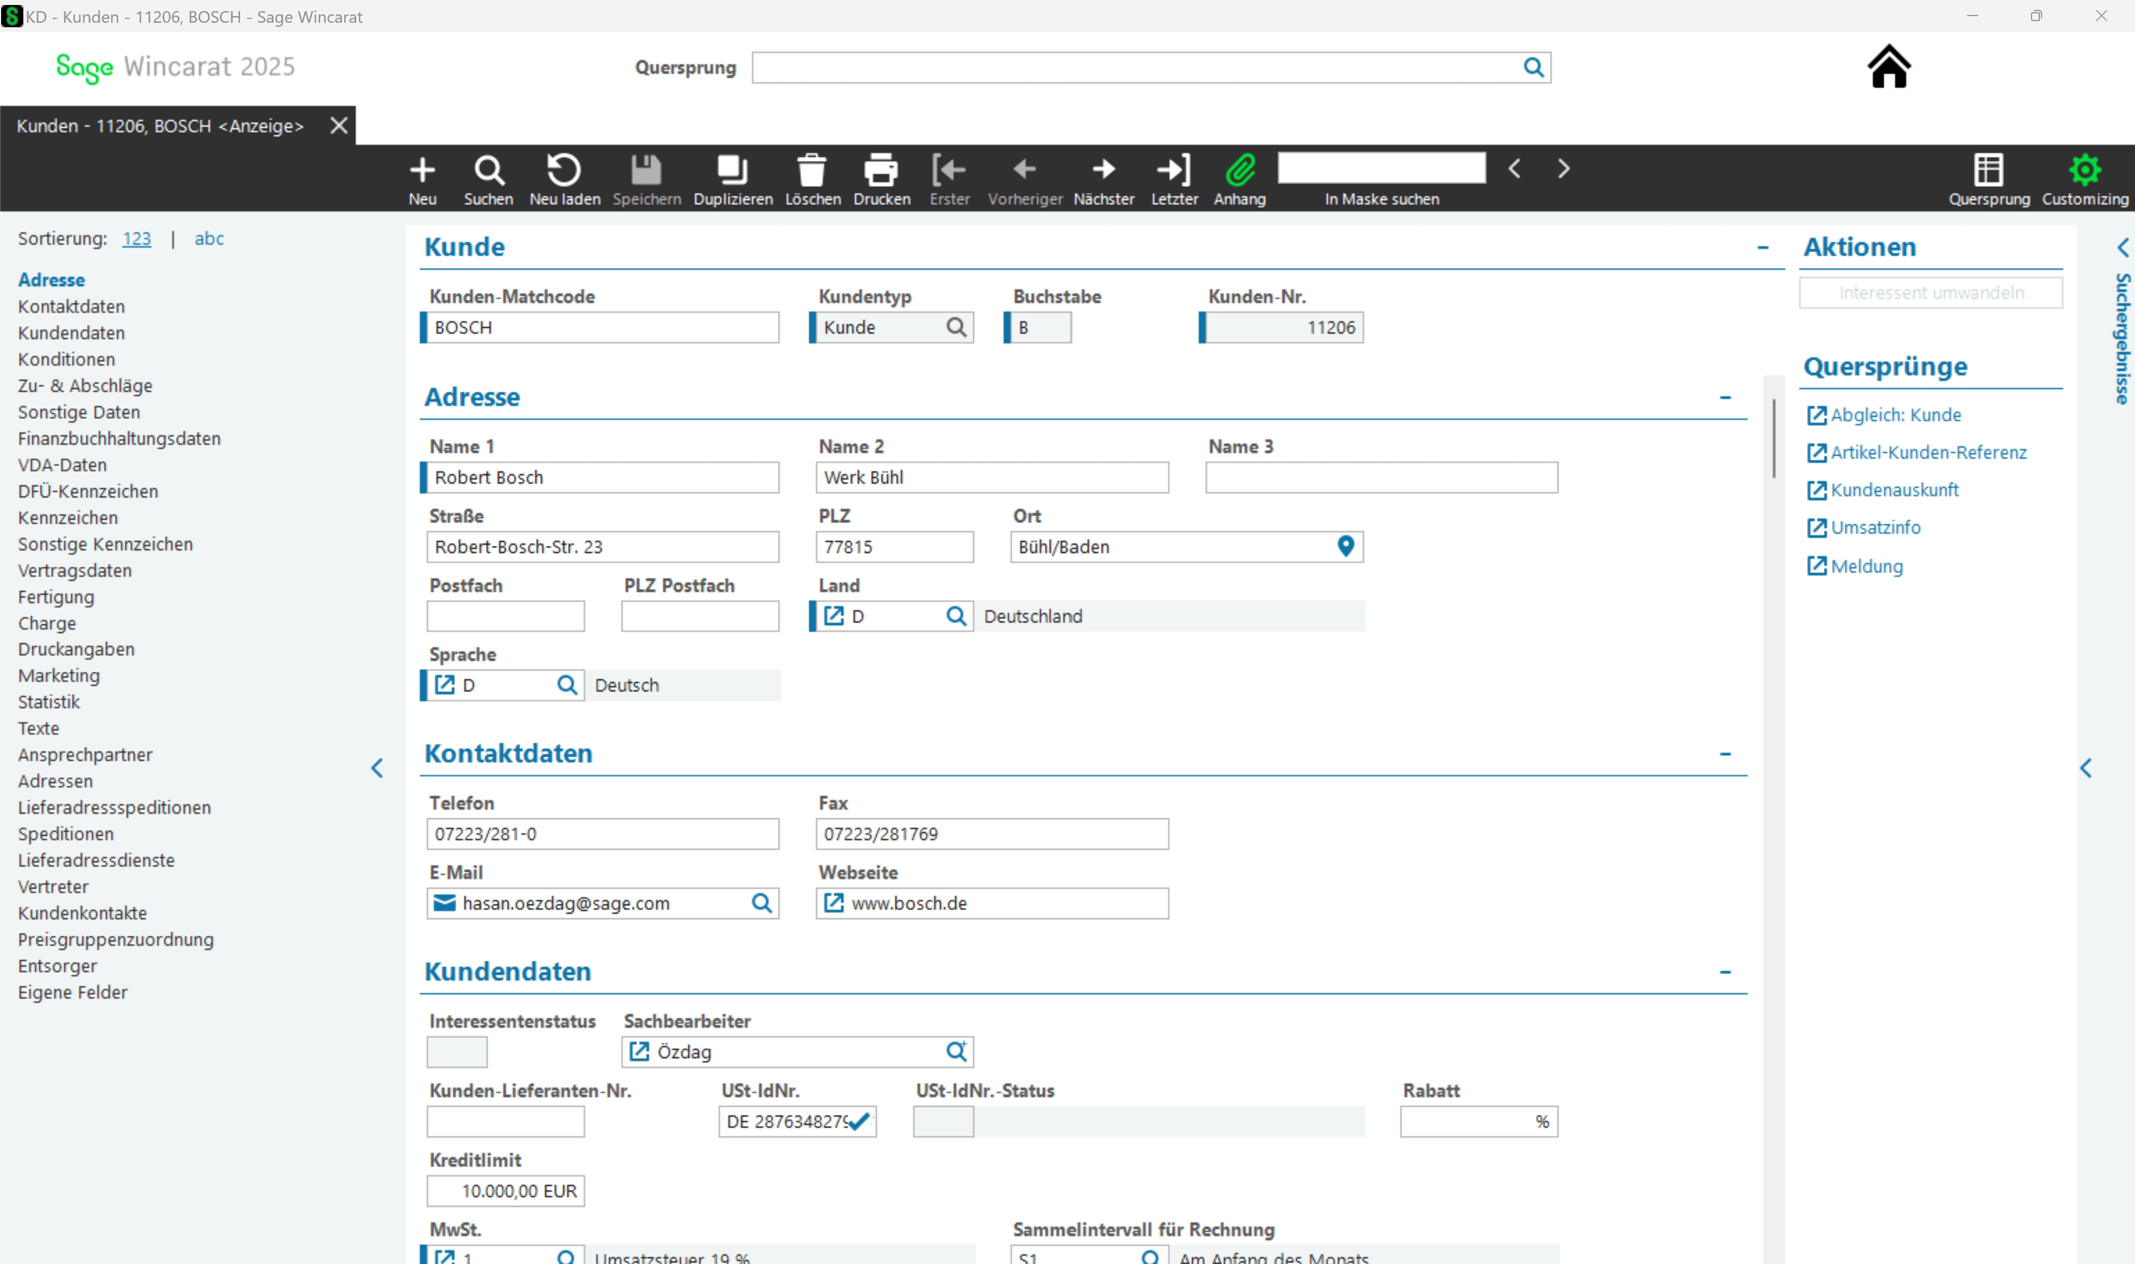Open Quersprung table icon in toolbar

(x=1988, y=169)
